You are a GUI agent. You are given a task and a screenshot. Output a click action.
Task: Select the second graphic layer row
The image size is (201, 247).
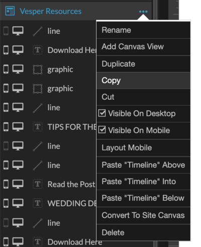[x=48, y=89]
